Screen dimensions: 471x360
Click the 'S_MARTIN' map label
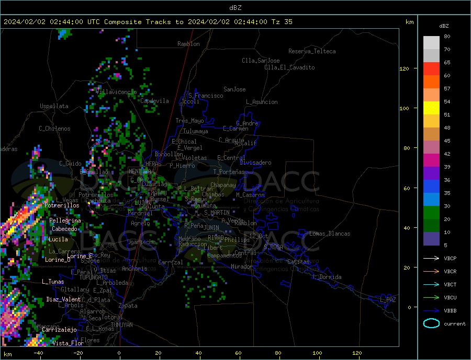pos(217,213)
